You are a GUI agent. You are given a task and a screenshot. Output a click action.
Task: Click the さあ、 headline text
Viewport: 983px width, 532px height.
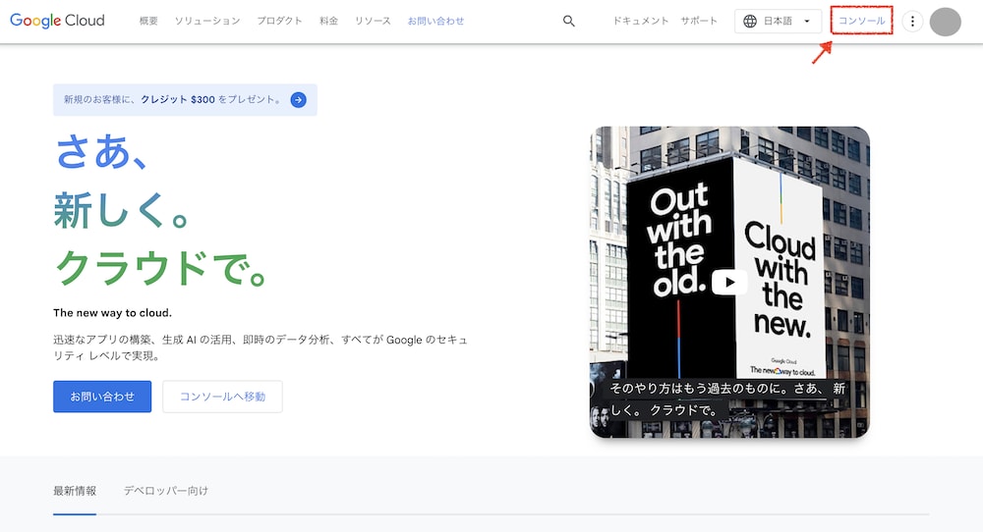(102, 152)
